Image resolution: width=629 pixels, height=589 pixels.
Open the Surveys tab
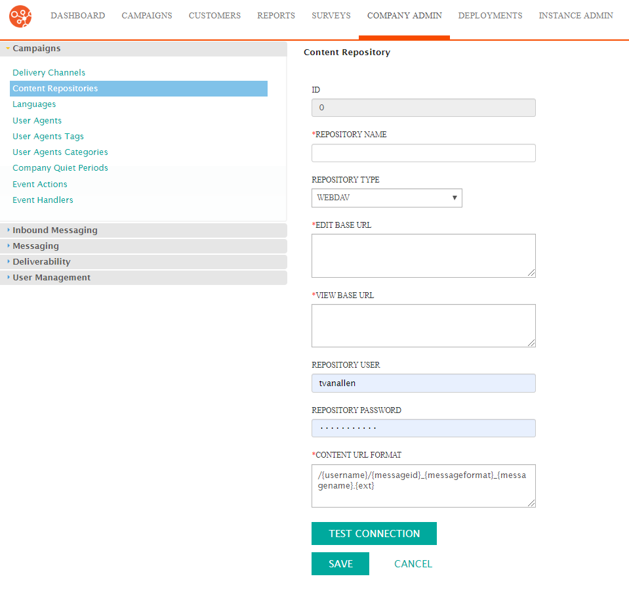click(x=331, y=16)
